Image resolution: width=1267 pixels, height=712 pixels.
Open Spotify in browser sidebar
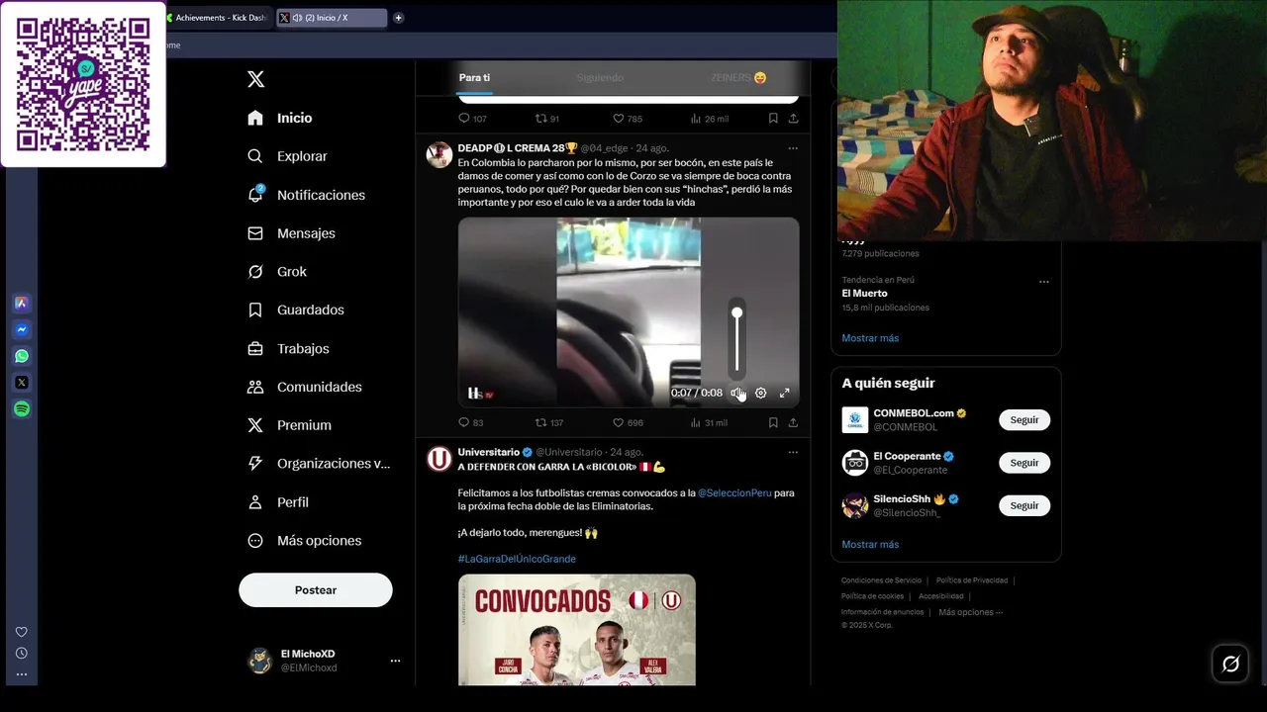pos(22,408)
